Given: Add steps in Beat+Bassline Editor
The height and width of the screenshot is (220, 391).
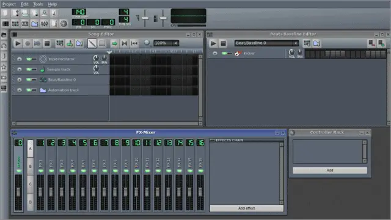Looking at the screenshot, I should point(381,43).
